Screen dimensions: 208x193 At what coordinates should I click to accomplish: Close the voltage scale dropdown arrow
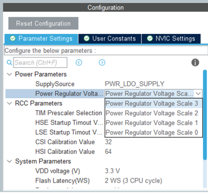[x=198, y=94]
